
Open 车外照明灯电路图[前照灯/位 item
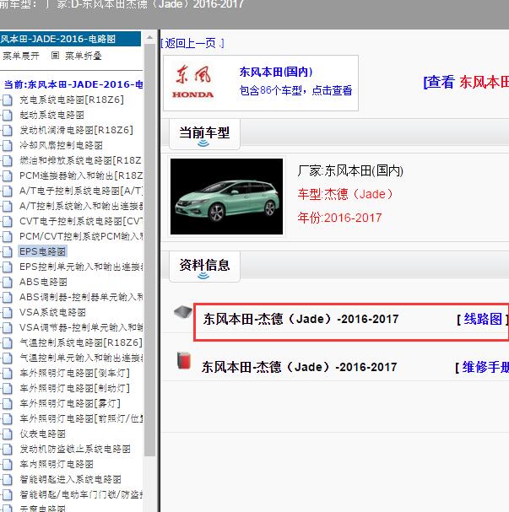click(81, 419)
